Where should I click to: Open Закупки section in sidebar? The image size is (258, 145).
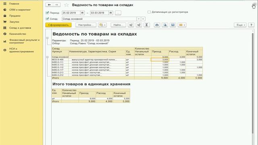(14, 22)
